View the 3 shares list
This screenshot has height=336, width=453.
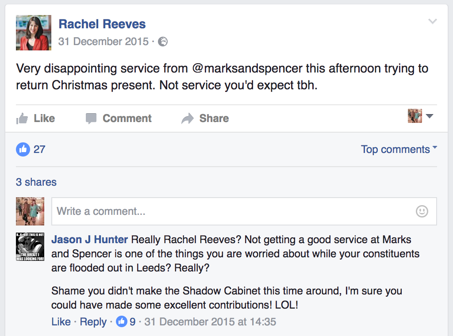[36, 182]
